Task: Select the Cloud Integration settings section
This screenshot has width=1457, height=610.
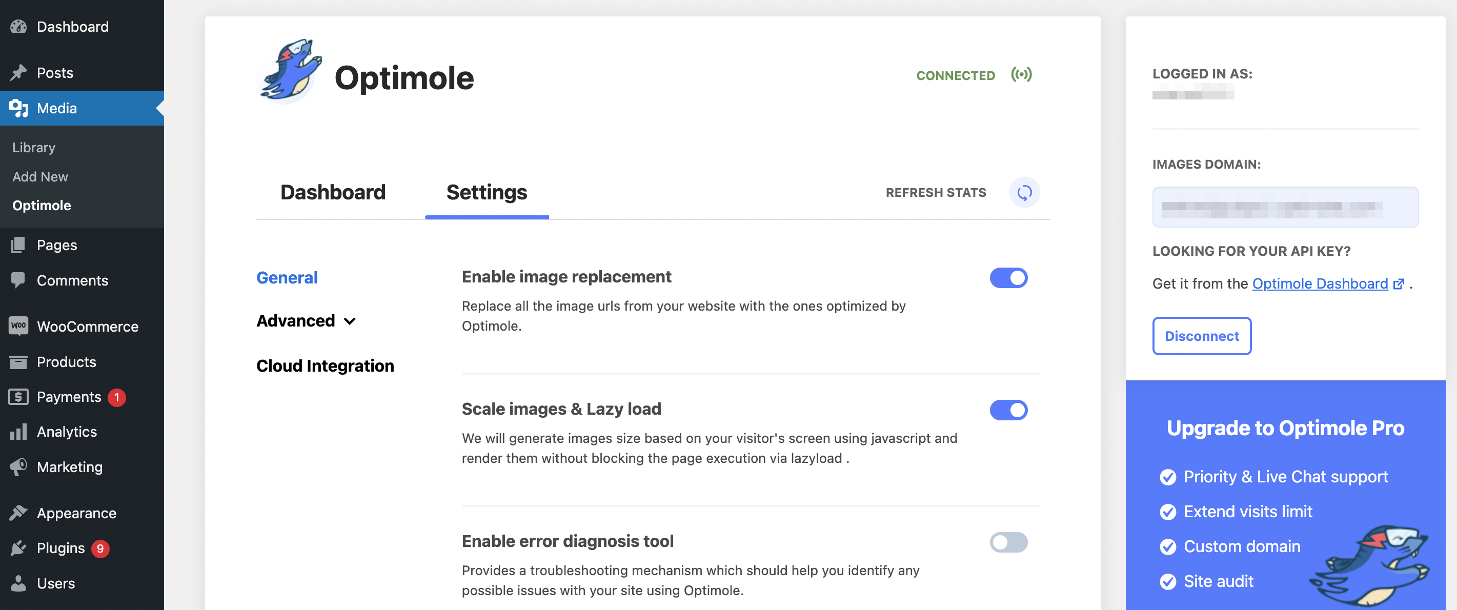Action: [x=325, y=365]
